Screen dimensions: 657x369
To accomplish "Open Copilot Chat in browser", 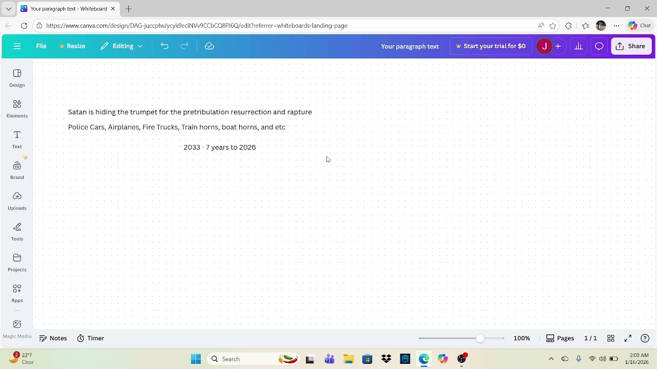I will tap(640, 26).
